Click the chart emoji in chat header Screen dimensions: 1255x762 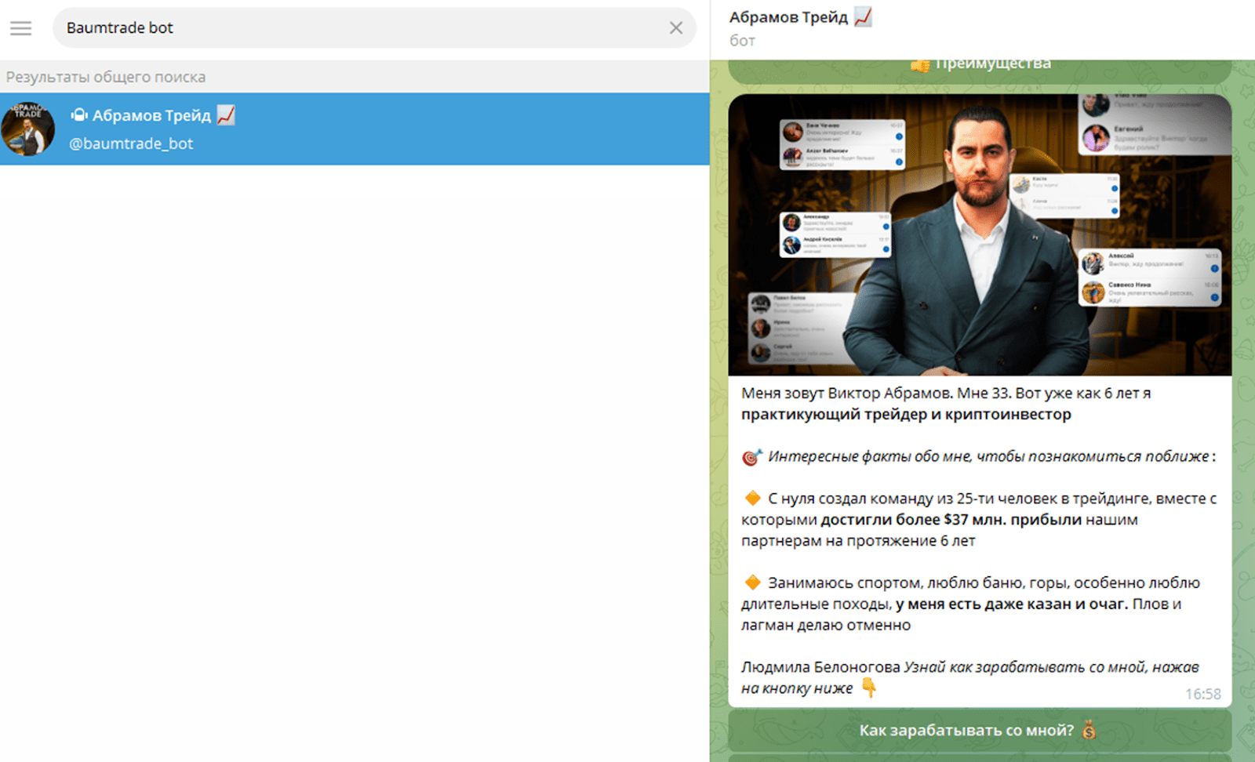click(x=863, y=16)
